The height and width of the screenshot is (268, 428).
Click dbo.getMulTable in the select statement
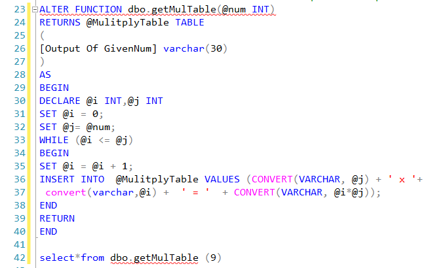click(x=154, y=258)
